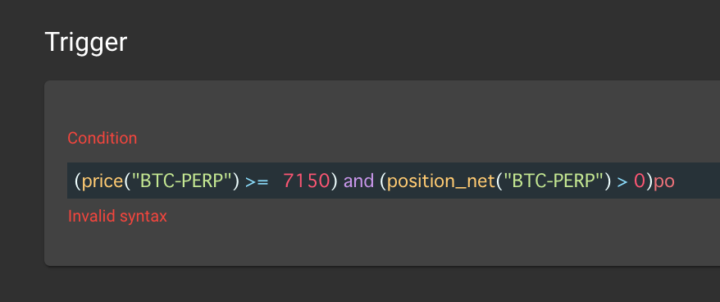Click the >= comparison operator

256,181
